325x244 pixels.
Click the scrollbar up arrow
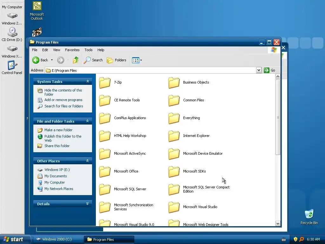pyautogui.click(x=278, y=77)
